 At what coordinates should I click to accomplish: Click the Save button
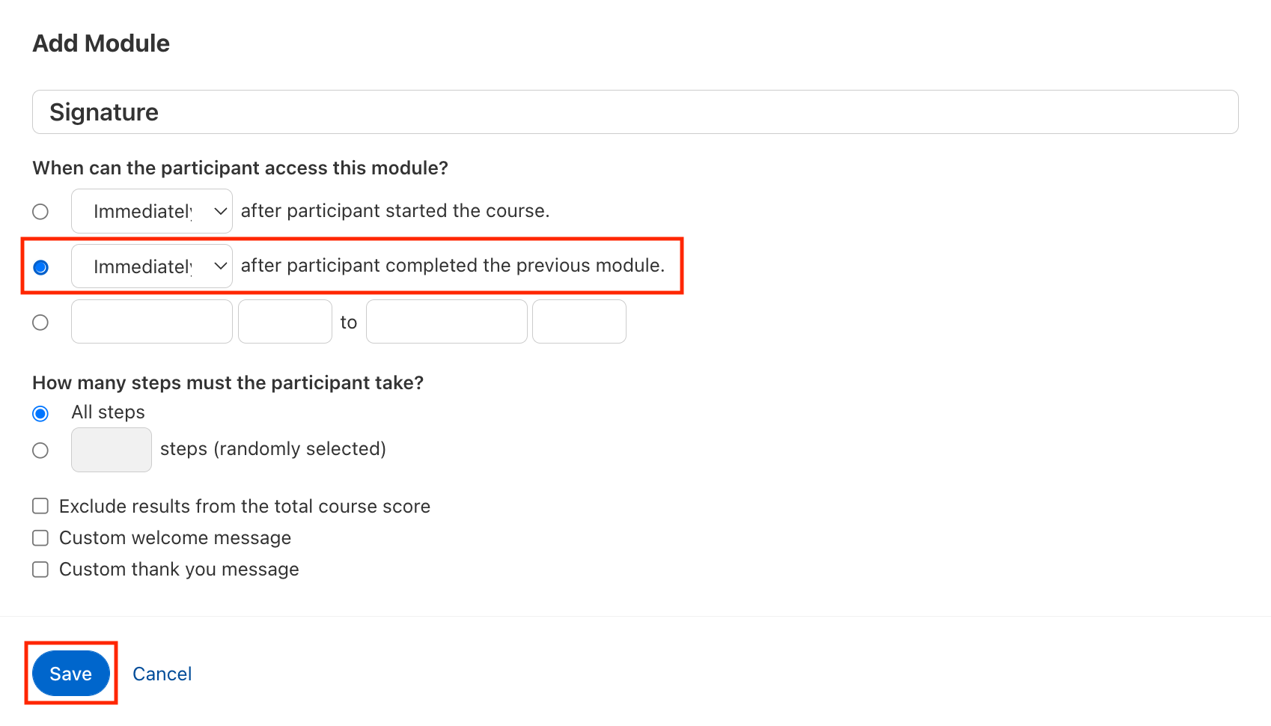click(x=70, y=674)
